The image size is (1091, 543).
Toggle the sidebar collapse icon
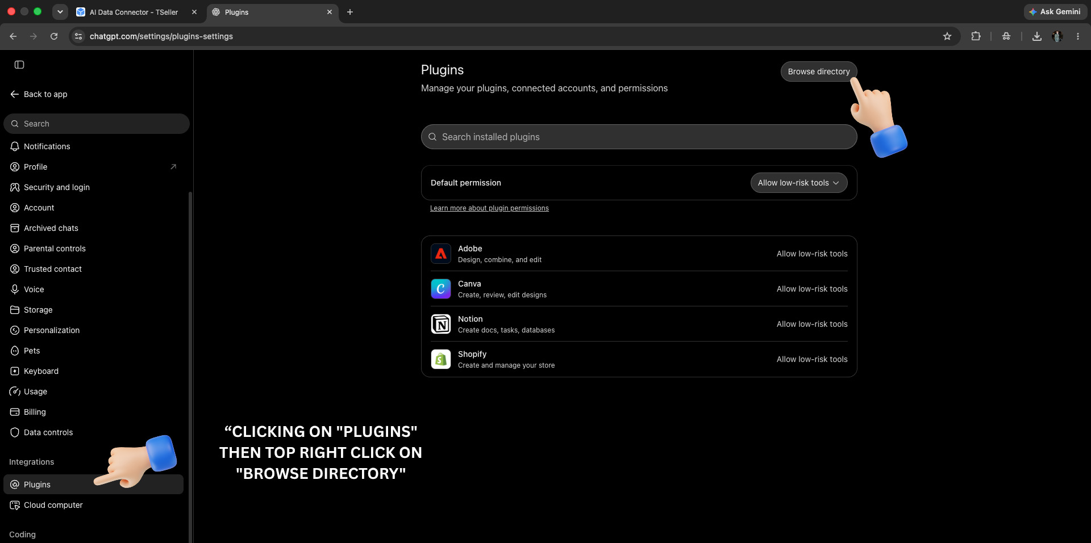tap(19, 65)
